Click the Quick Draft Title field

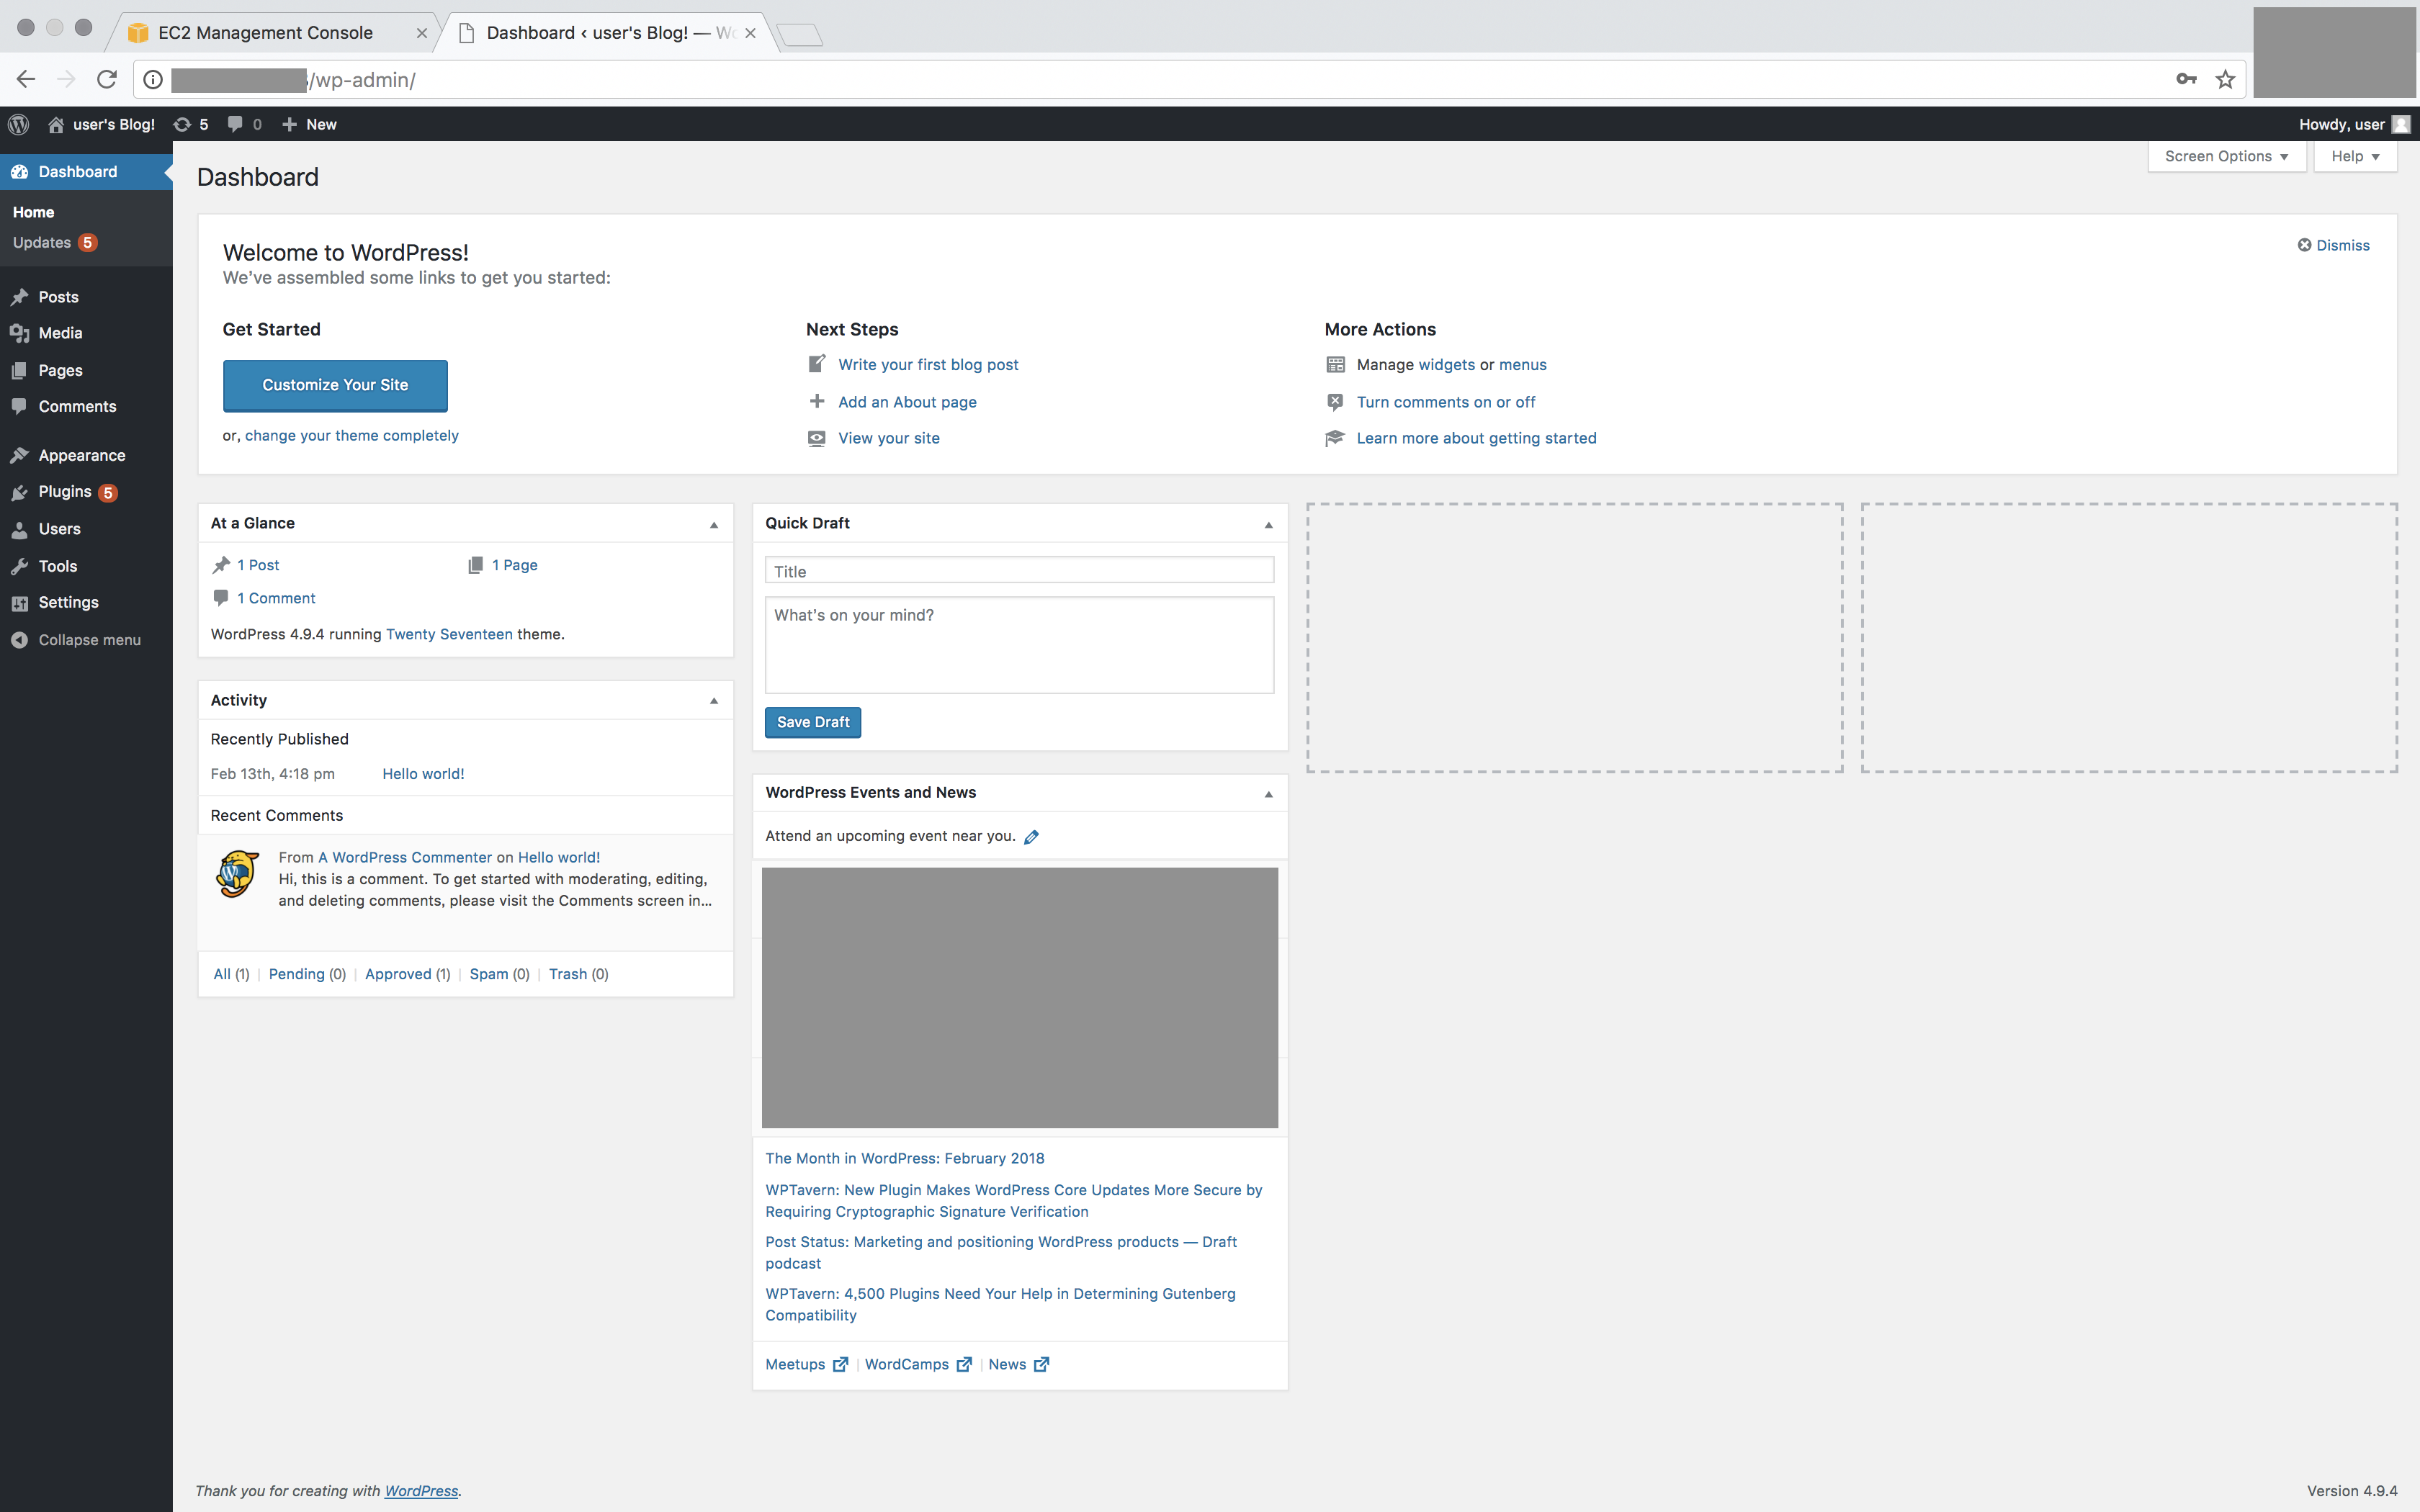(x=1019, y=571)
